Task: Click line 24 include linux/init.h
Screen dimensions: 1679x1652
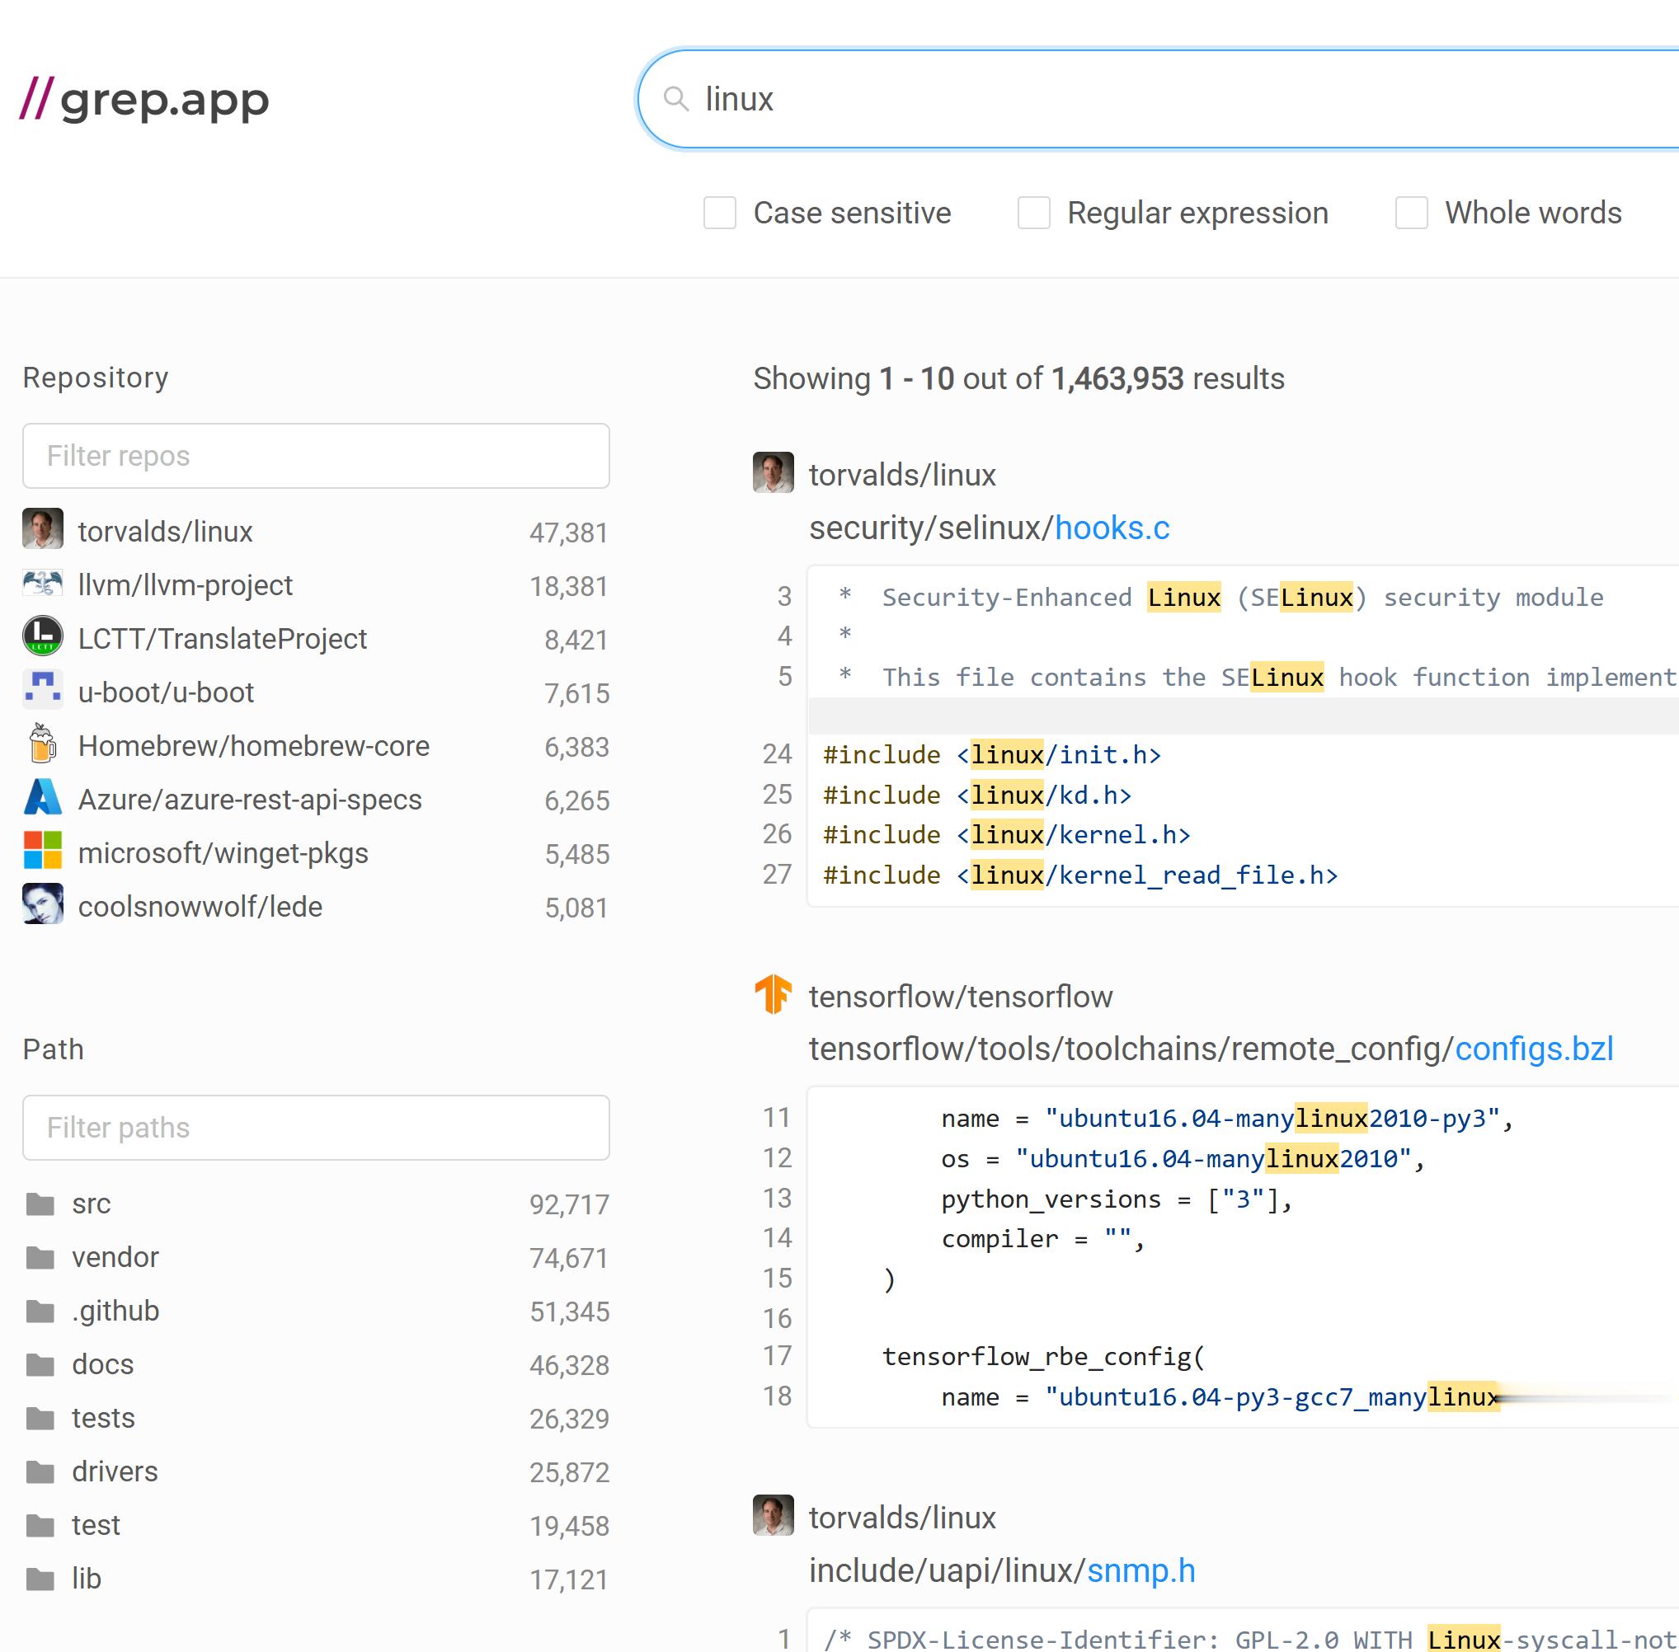Action: click(x=992, y=755)
